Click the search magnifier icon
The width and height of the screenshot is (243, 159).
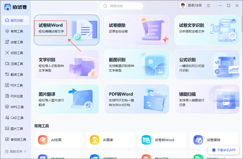tap(105, 6)
